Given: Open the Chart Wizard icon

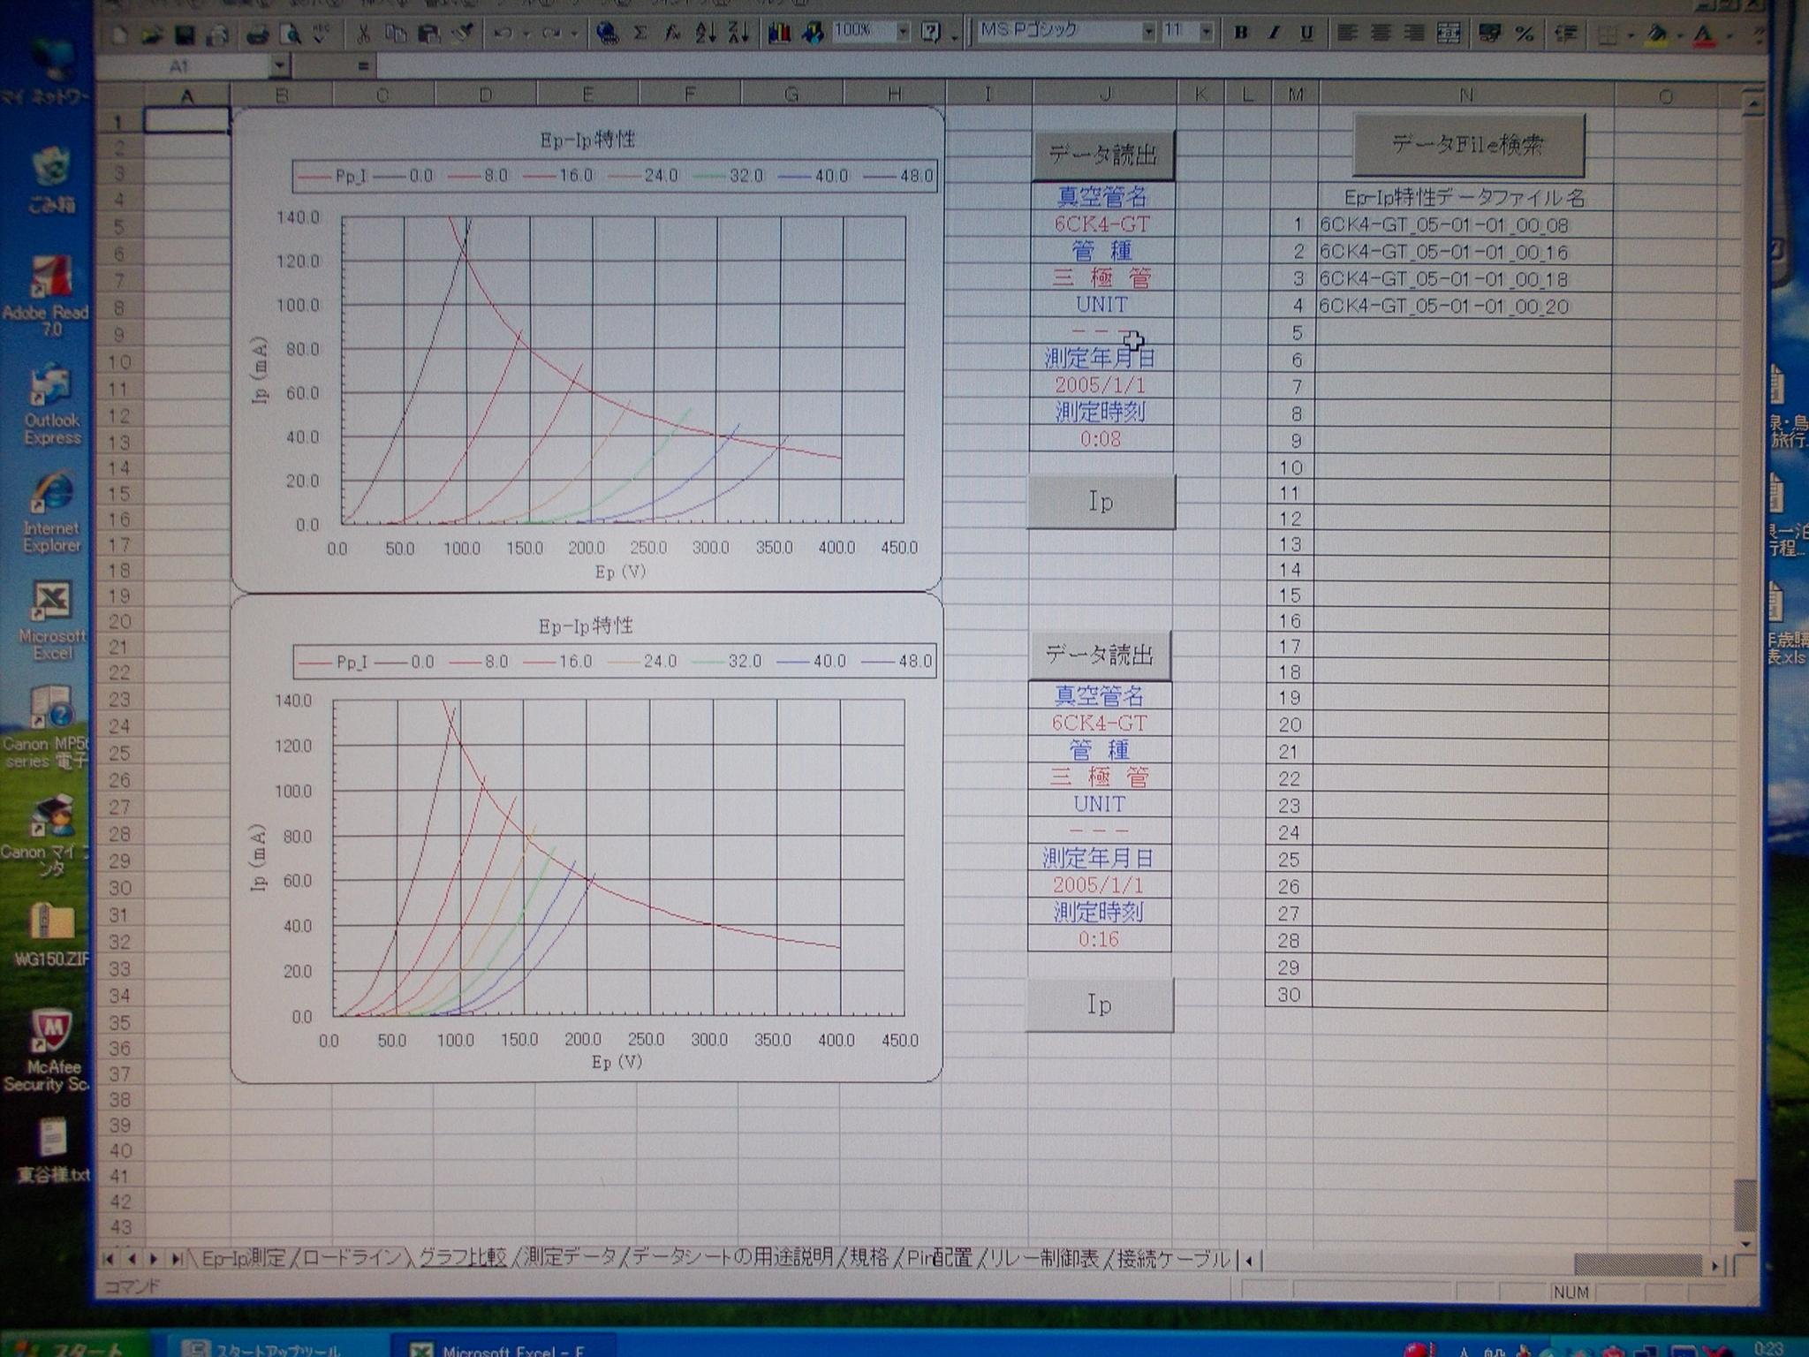Looking at the screenshot, I should coord(779,34).
